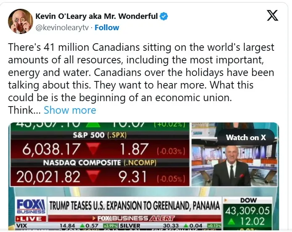The width and height of the screenshot is (292, 232).
Task: Open the X logo link
Action: [x=272, y=16]
